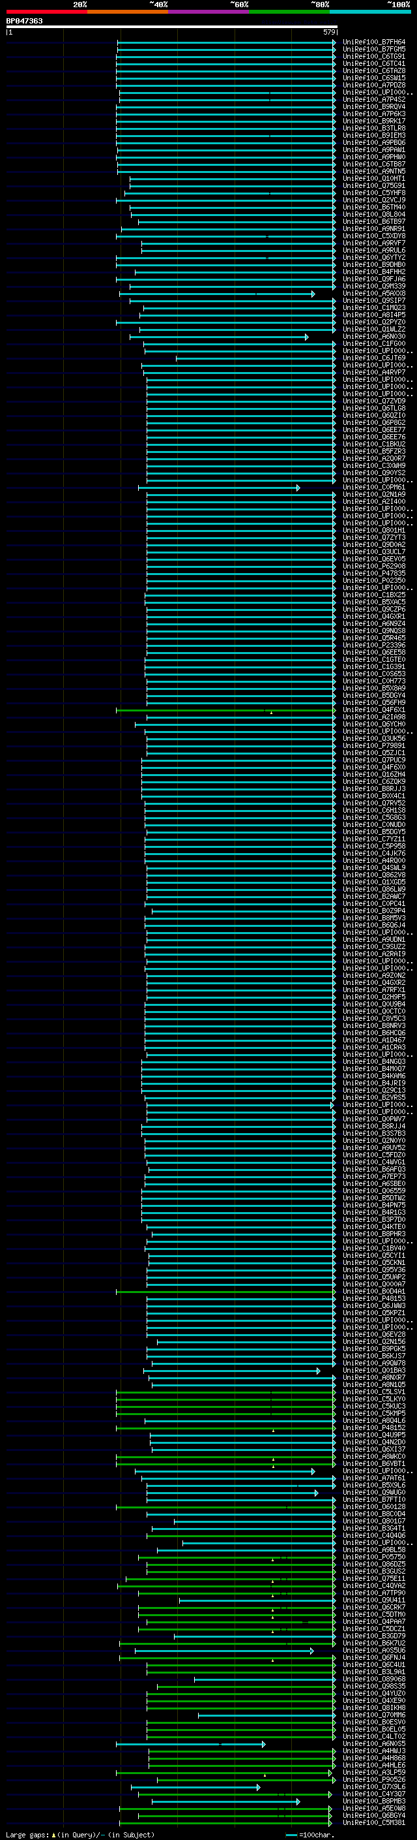Open the UniRef100_Q9FJA6 entry
The height and width of the screenshot is (1840, 417).
click(374, 279)
